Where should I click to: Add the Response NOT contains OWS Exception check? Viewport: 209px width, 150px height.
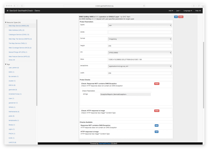156,125
